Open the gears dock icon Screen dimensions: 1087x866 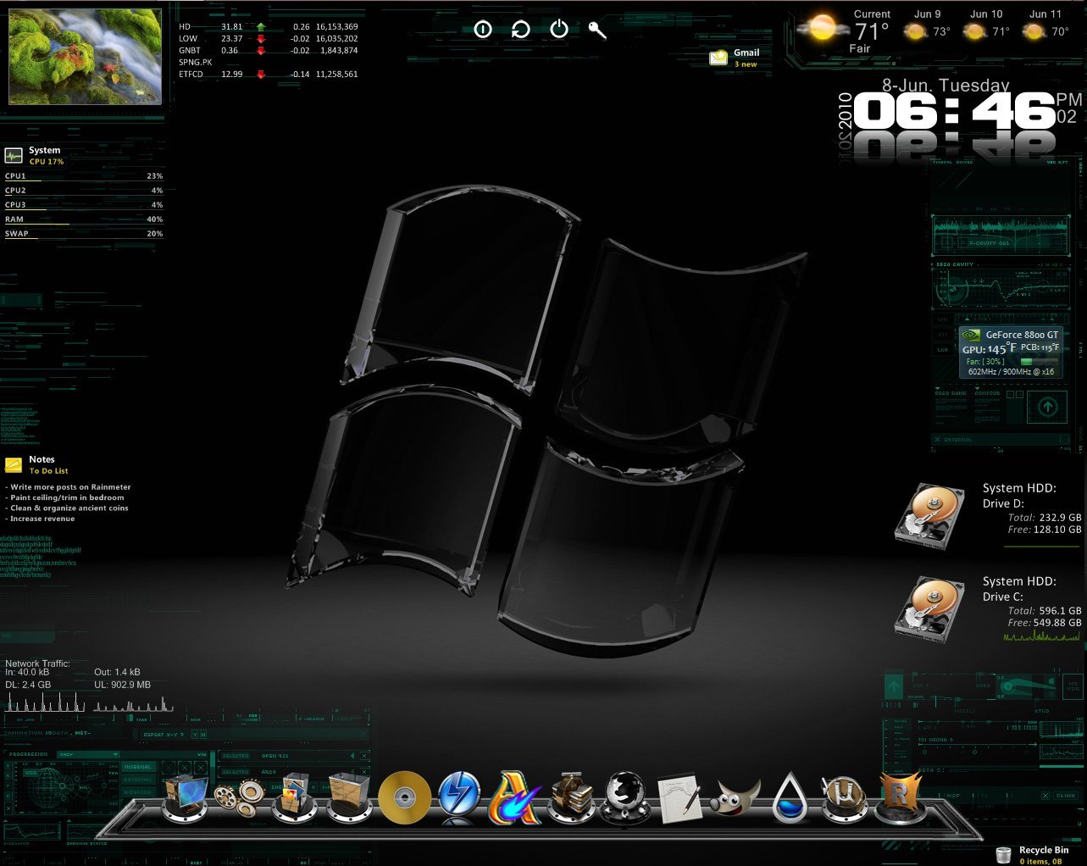pyautogui.click(x=238, y=799)
